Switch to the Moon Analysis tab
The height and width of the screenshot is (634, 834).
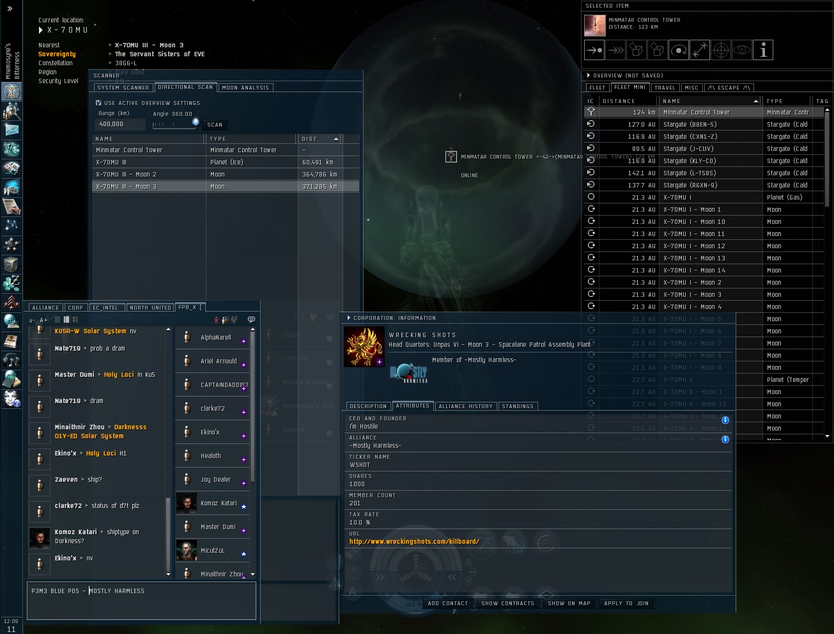(246, 88)
